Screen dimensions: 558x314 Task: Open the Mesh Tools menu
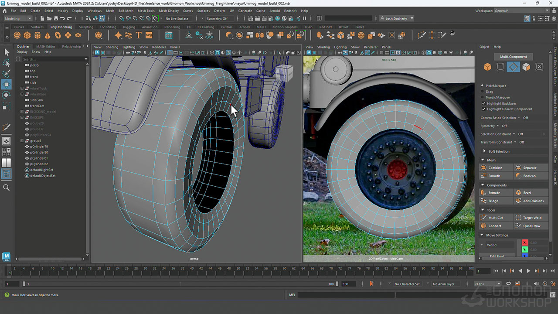(146, 10)
